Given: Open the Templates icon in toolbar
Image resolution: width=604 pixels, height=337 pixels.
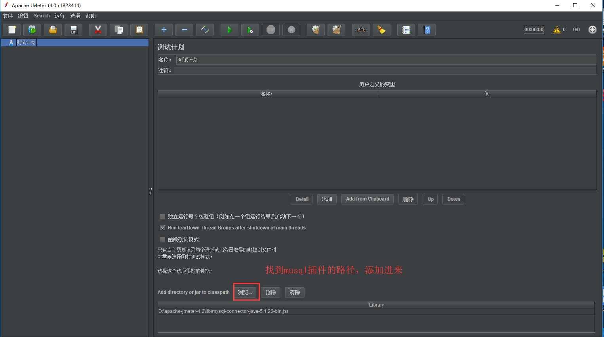Looking at the screenshot, I should (32, 30).
